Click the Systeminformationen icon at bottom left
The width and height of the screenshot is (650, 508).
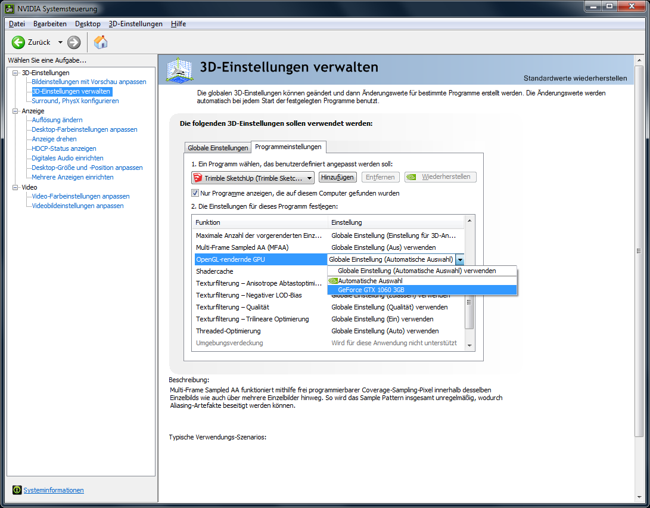coord(17,490)
